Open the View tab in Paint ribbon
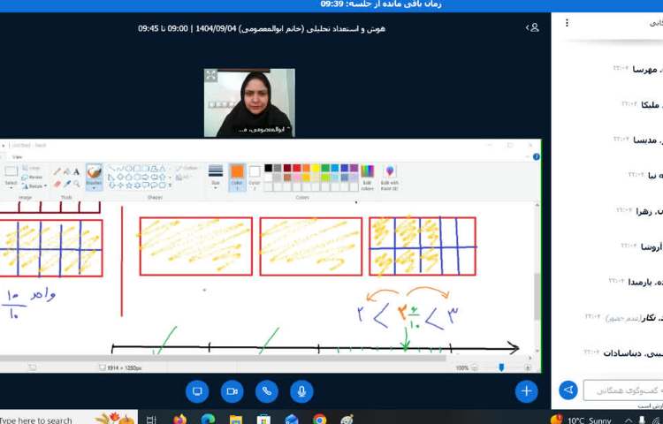Image resolution: width=663 pixels, height=424 pixels. coord(18,156)
